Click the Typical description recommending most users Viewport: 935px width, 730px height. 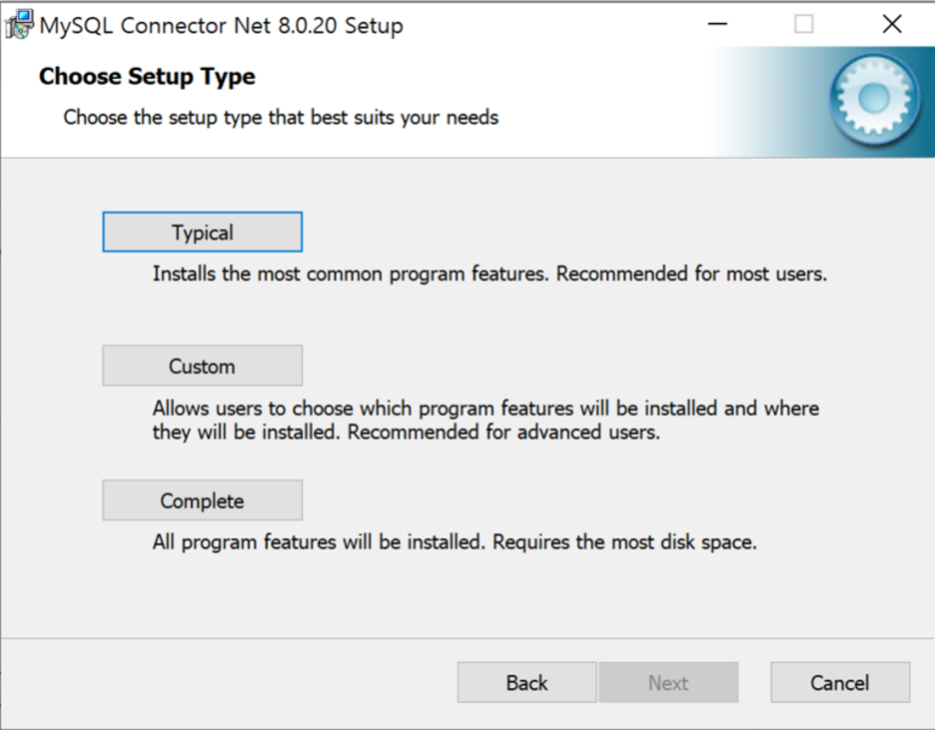pyautogui.click(x=489, y=274)
